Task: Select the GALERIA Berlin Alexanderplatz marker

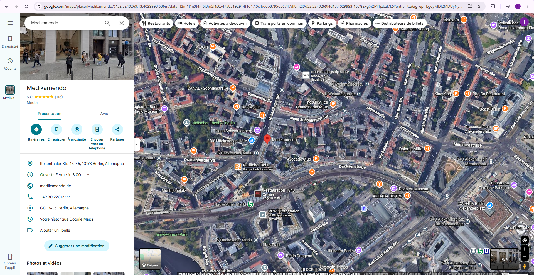Action: (x=490, y=205)
